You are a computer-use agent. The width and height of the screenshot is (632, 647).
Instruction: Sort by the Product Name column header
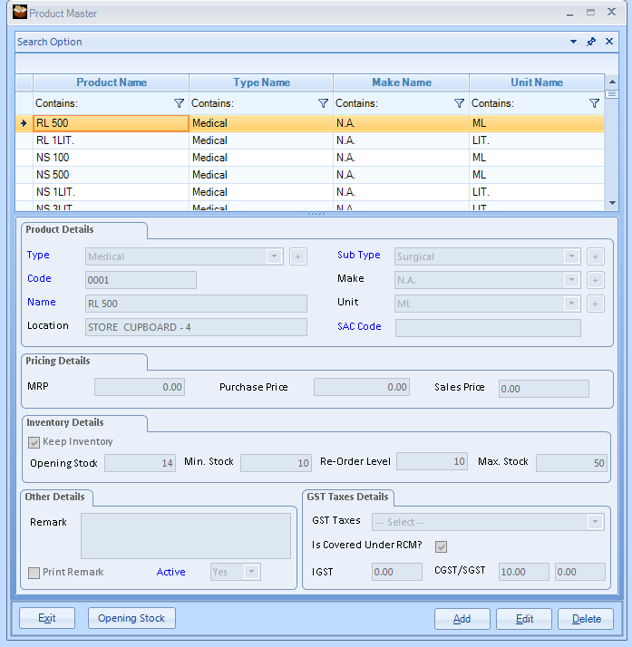(111, 82)
